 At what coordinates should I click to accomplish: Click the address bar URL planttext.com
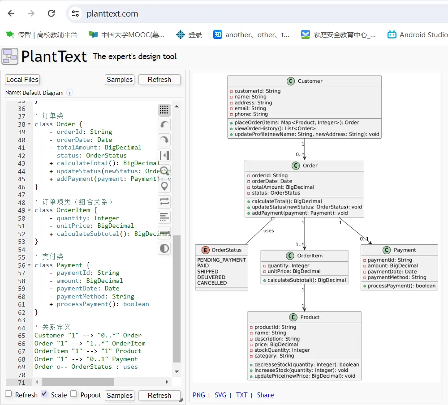coord(112,14)
